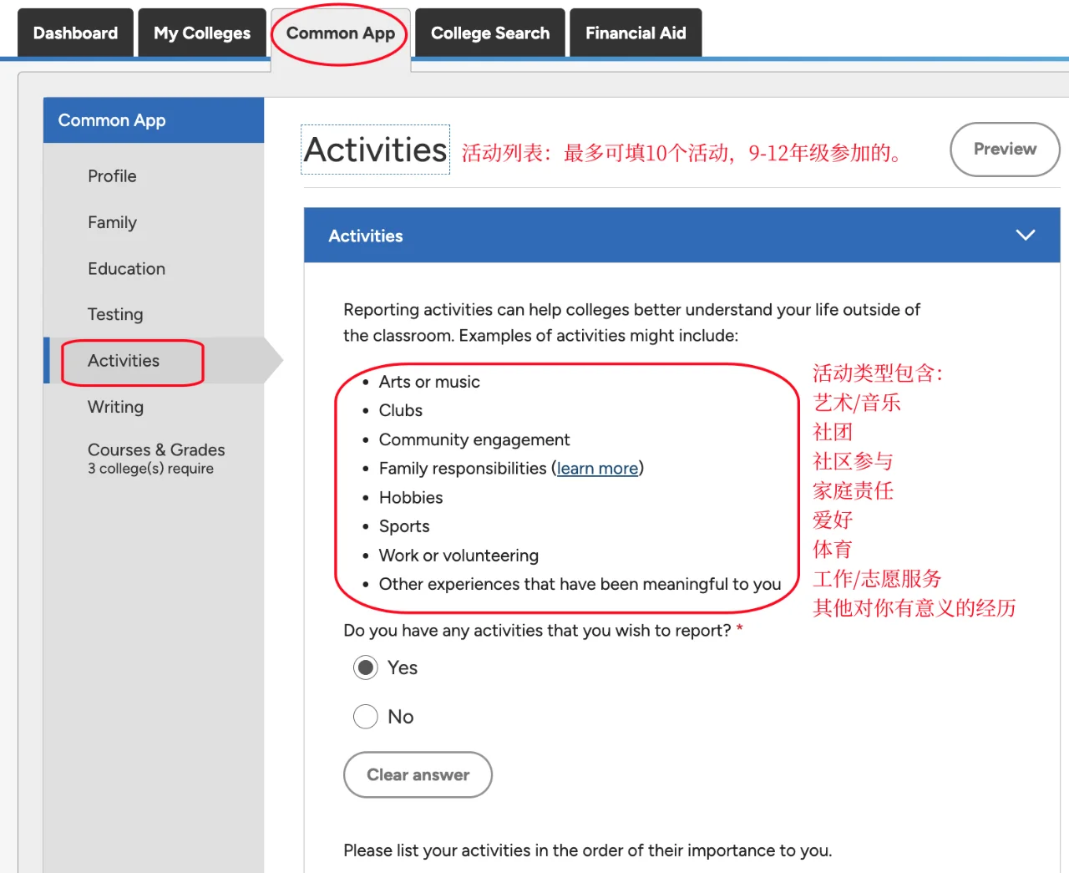Go to the Family section

point(112,222)
